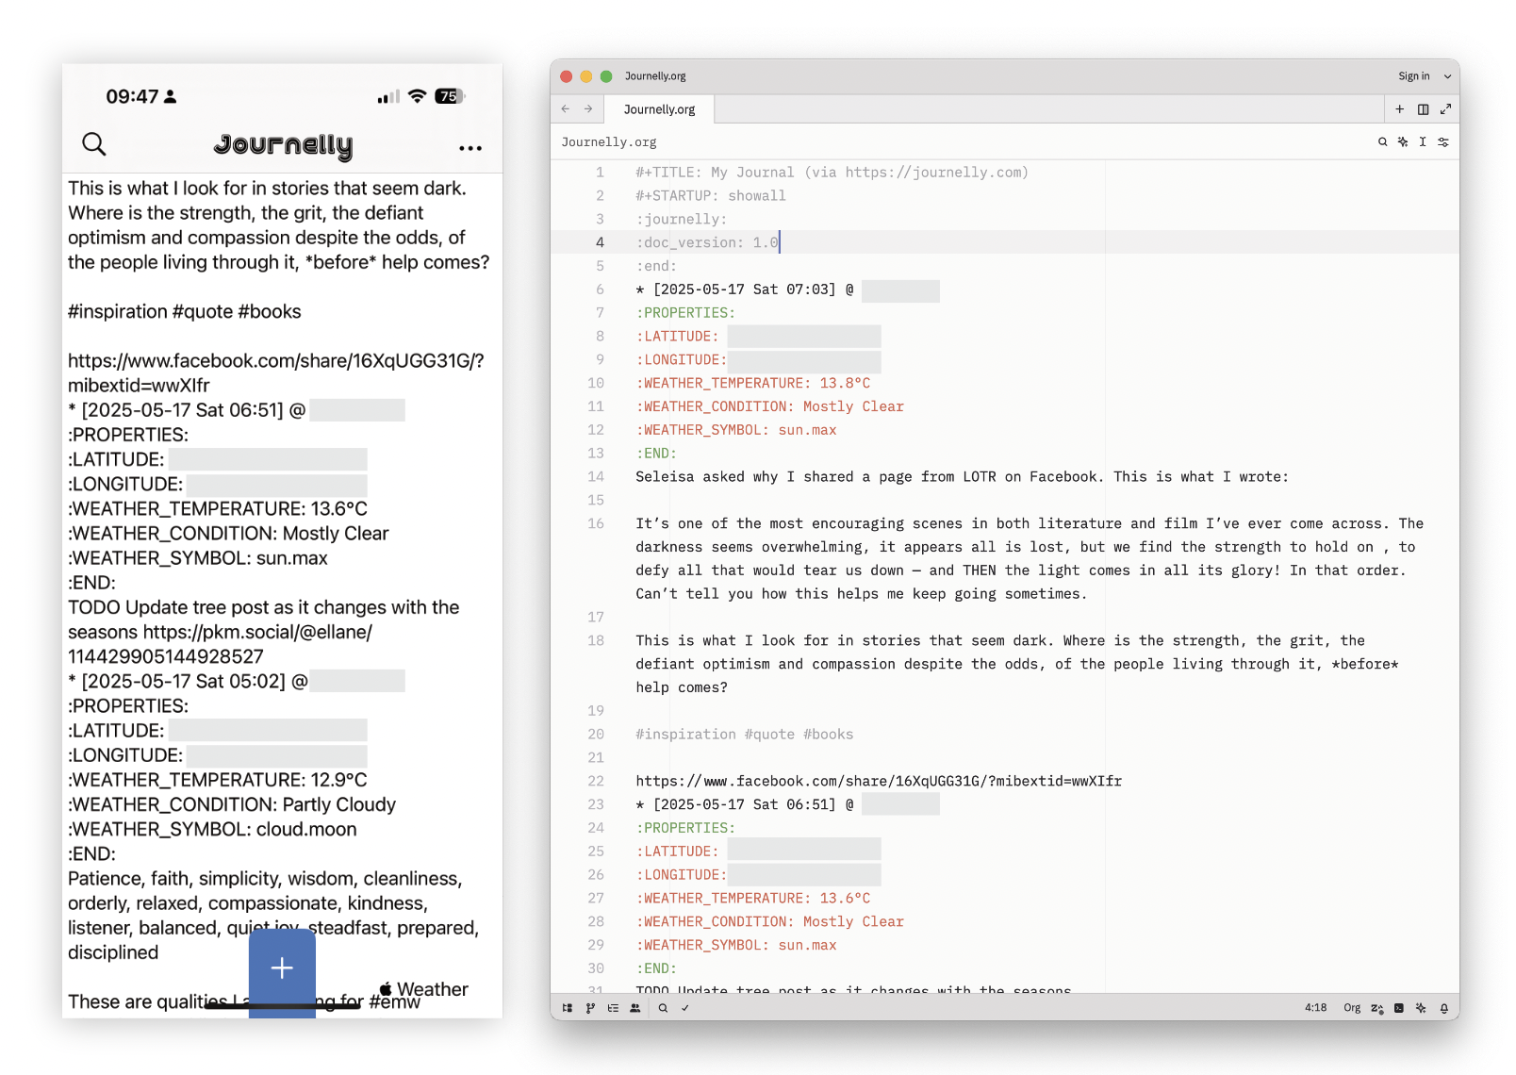Click the Seleisa asked why sentence in editor
The image size is (1516, 1075).
[x=962, y=477]
